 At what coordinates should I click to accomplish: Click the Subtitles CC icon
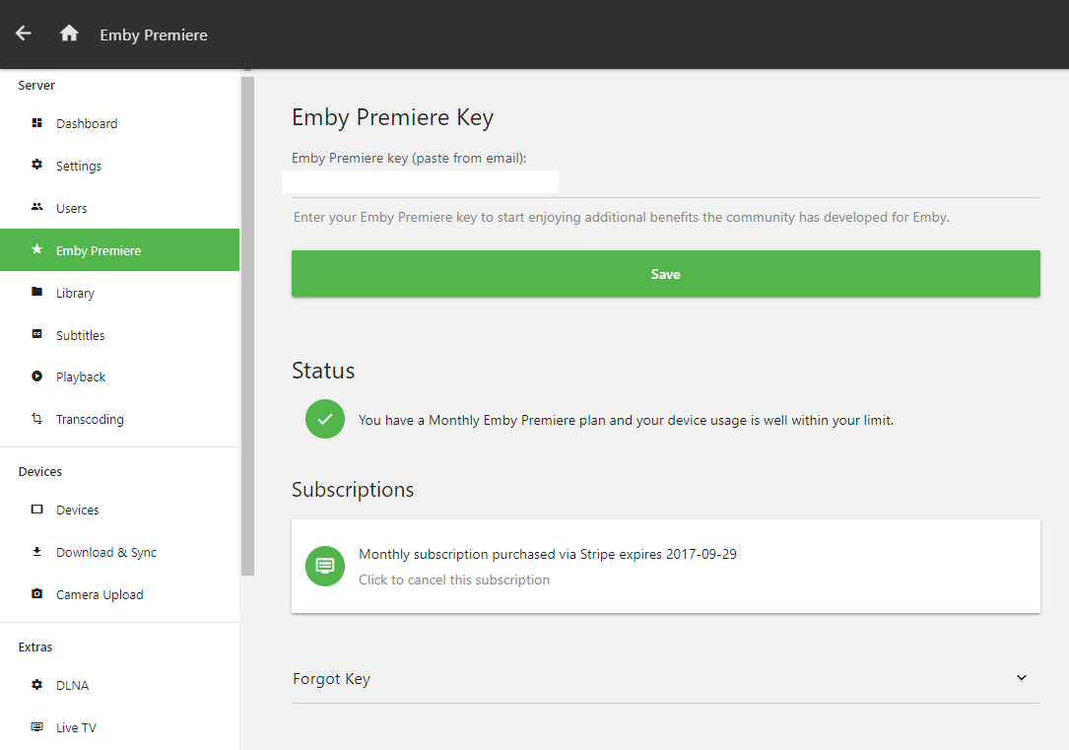tap(36, 334)
